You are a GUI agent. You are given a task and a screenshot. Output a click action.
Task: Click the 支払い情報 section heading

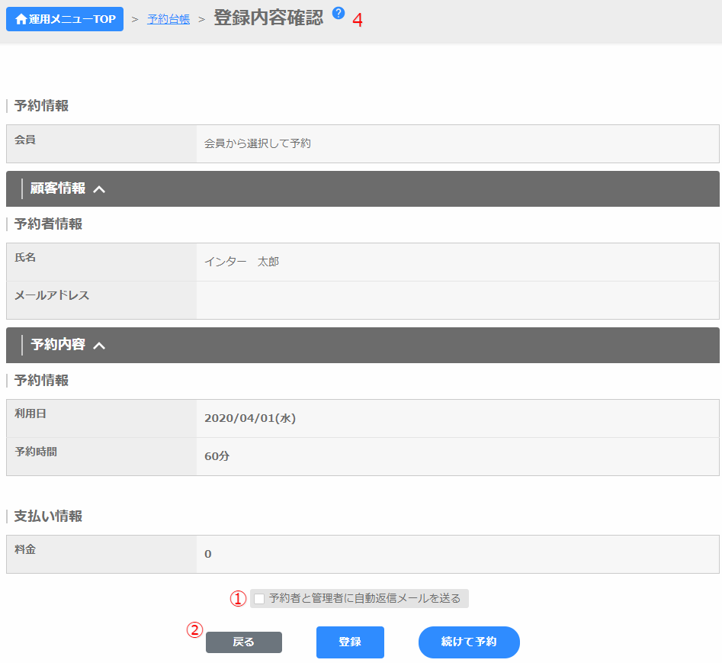point(48,517)
